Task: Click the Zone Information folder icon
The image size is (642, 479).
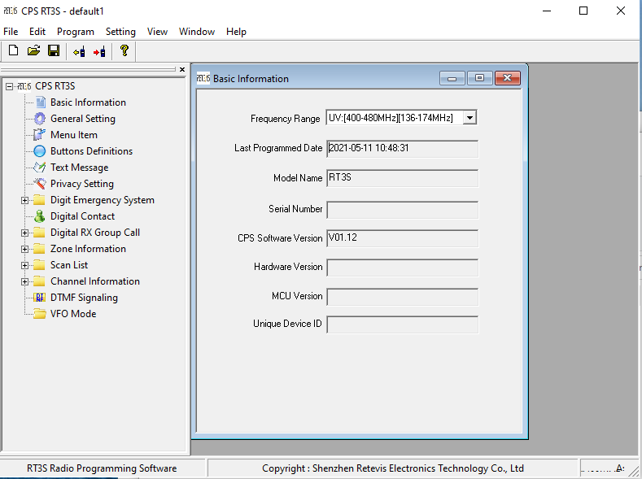Action: coord(39,249)
